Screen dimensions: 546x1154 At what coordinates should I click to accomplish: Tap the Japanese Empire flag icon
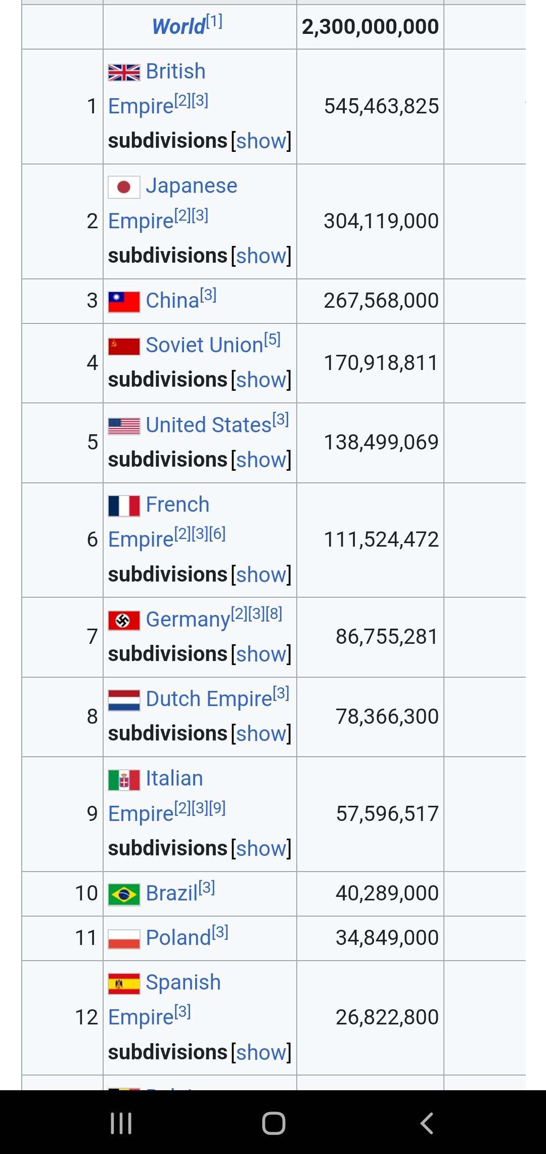[x=124, y=187]
